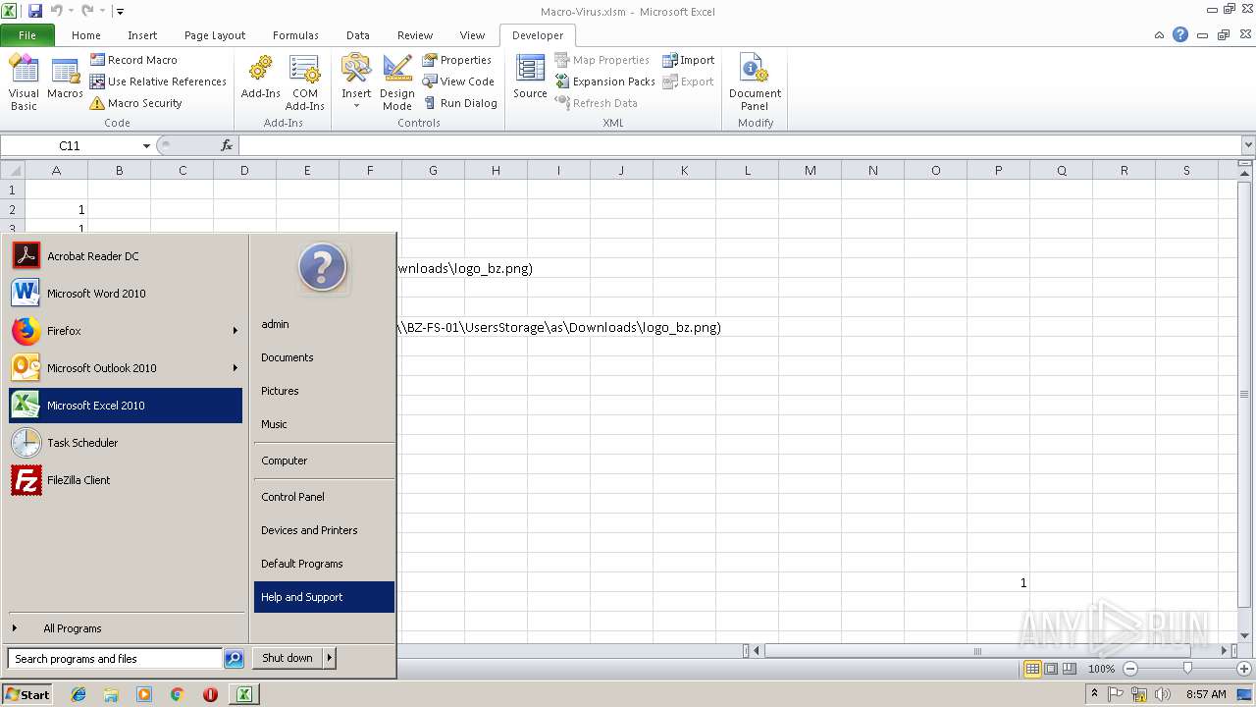Click the Search programs and files box
The width and height of the screenshot is (1256, 707).
click(115, 659)
